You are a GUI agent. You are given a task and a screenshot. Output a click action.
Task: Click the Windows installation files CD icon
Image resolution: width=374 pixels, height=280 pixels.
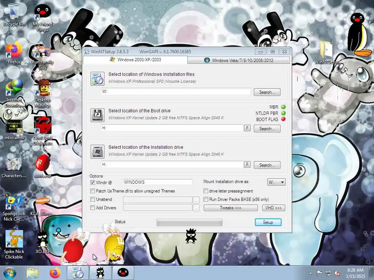97,79
